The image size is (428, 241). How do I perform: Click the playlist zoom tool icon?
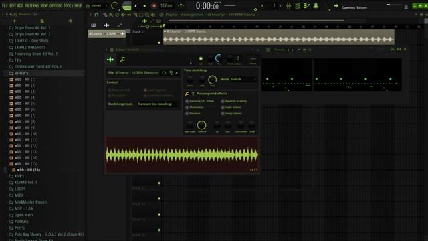click(147, 15)
